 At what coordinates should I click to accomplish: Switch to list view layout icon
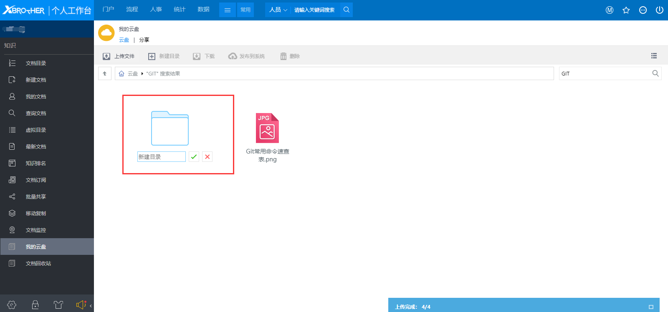click(x=654, y=56)
